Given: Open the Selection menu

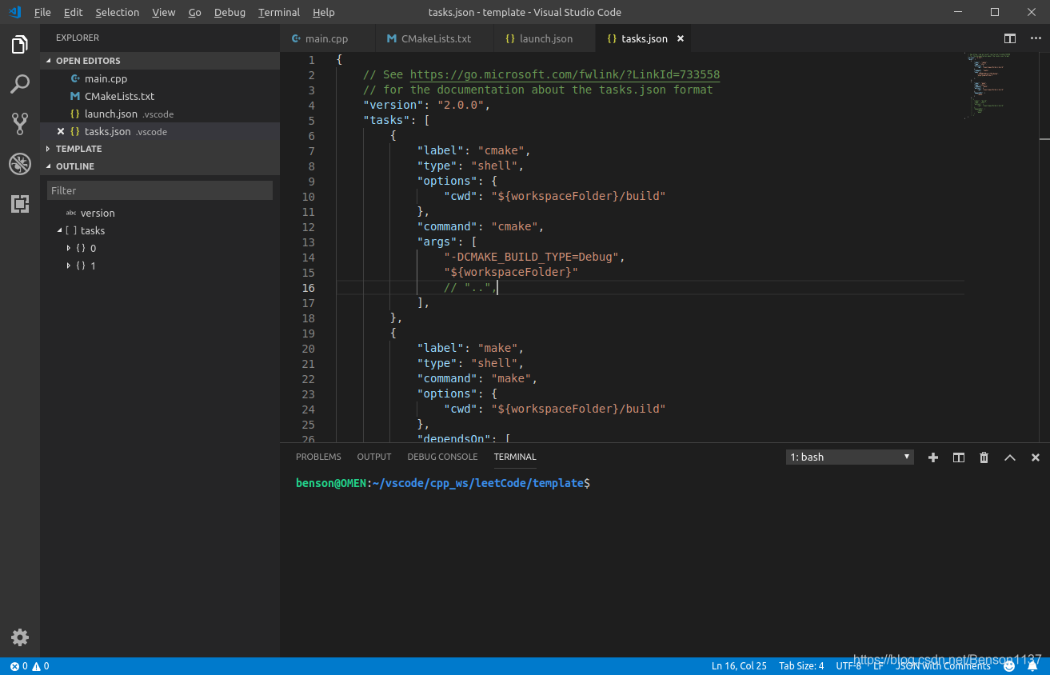Looking at the screenshot, I should [117, 12].
